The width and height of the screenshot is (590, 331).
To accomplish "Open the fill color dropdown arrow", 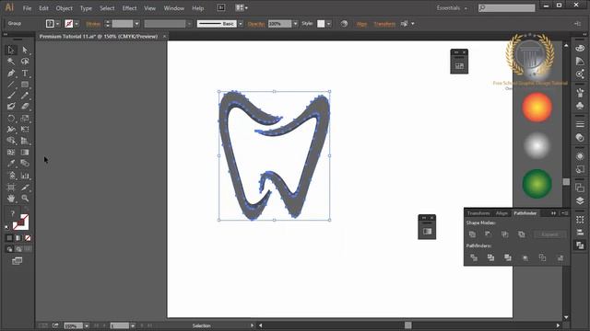I will (x=57, y=24).
